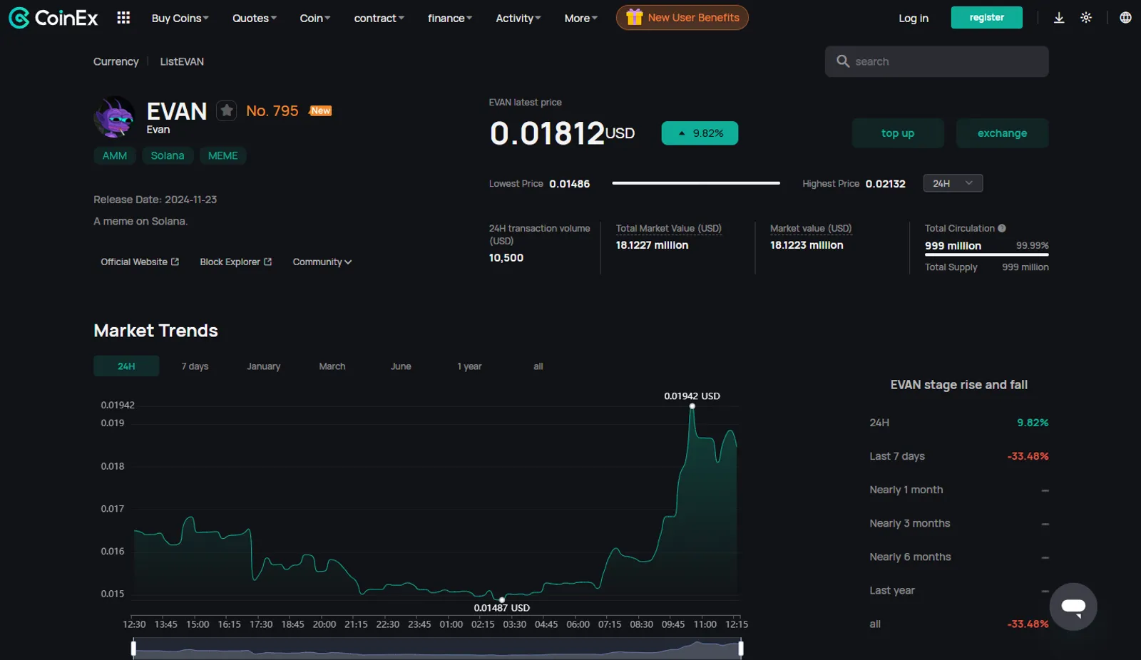Click the Solana tag

pyautogui.click(x=168, y=155)
